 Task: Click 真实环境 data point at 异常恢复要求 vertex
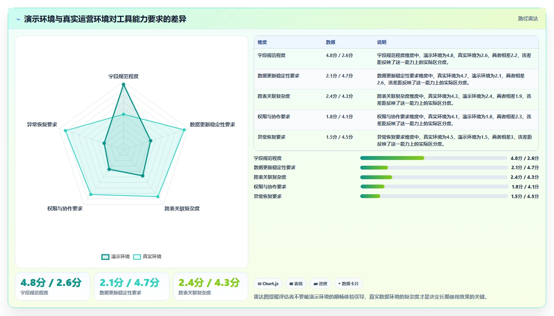click(x=66, y=131)
